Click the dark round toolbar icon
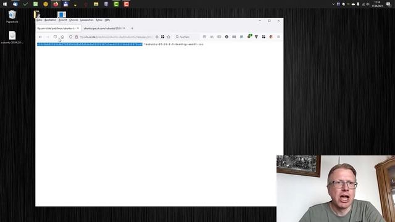The height and width of the screenshot is (222, 395). [227, 37]
